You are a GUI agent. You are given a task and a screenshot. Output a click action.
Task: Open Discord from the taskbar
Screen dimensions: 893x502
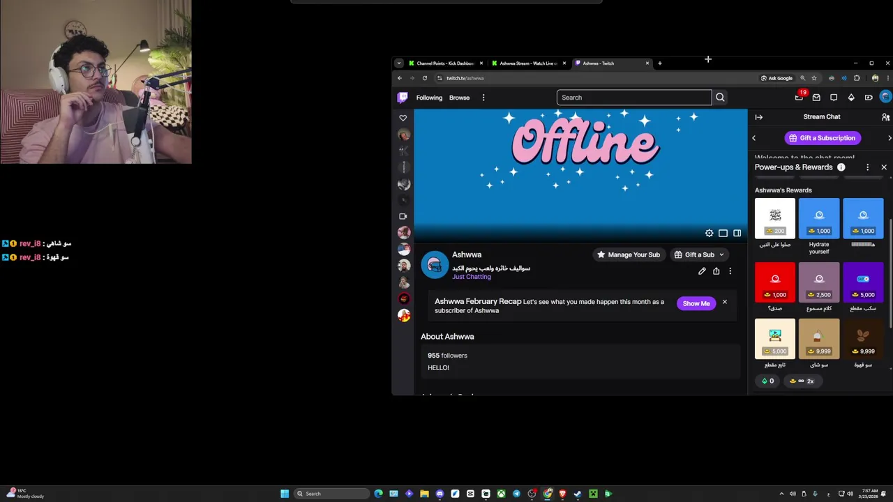pyautogui.click(x=440, y=494)
